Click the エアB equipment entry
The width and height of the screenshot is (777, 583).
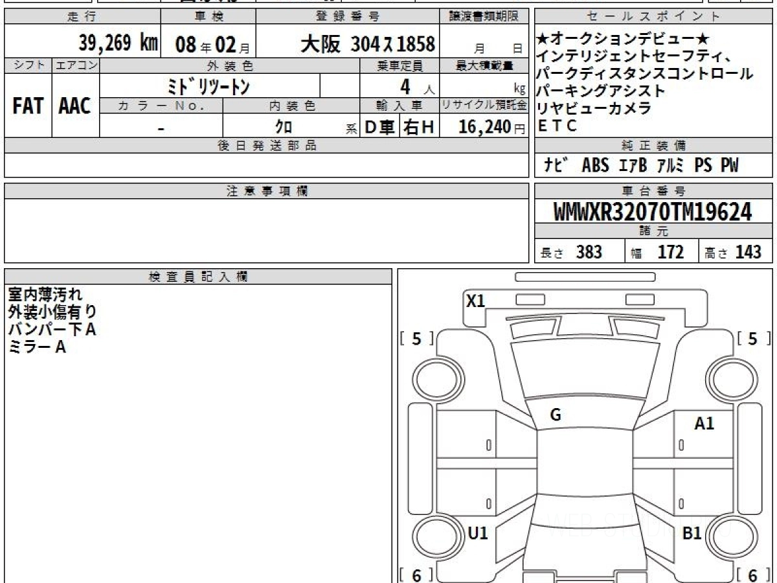click(x=632, y=165)
